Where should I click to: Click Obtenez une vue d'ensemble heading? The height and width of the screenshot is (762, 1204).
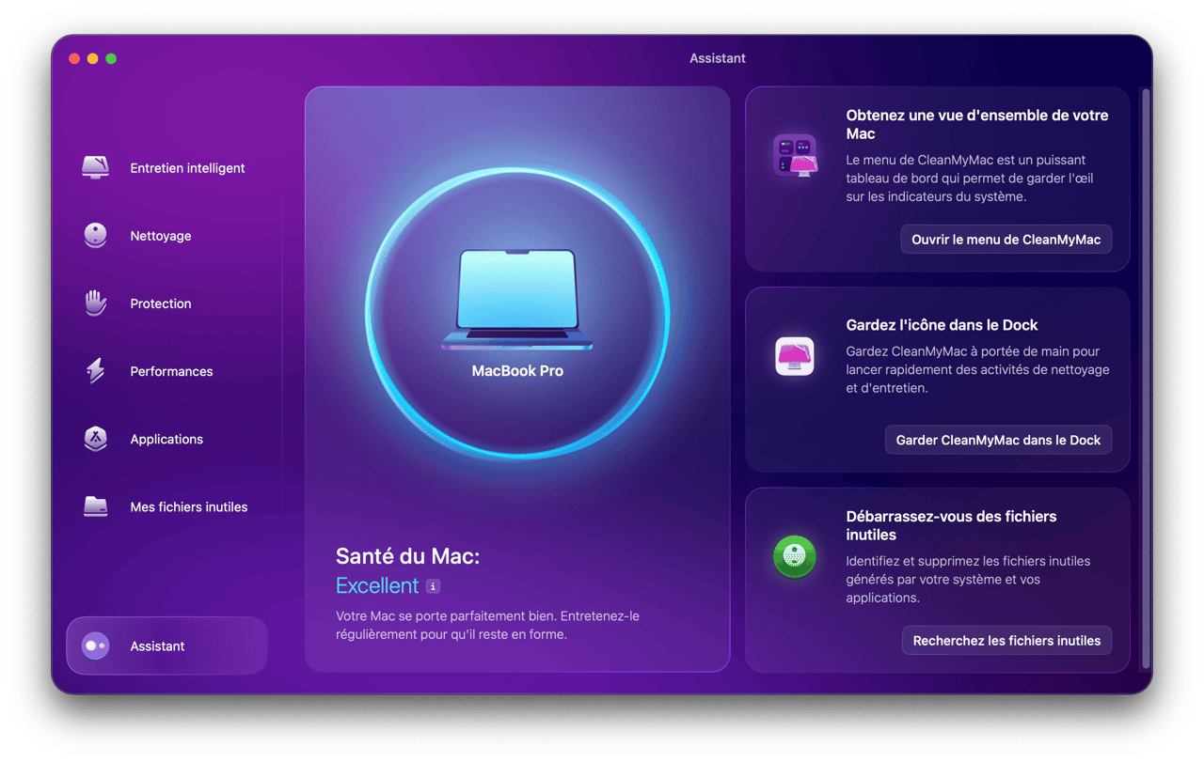tap(977, 125)
